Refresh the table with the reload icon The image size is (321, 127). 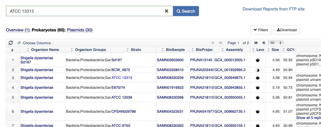coord(11,43)
